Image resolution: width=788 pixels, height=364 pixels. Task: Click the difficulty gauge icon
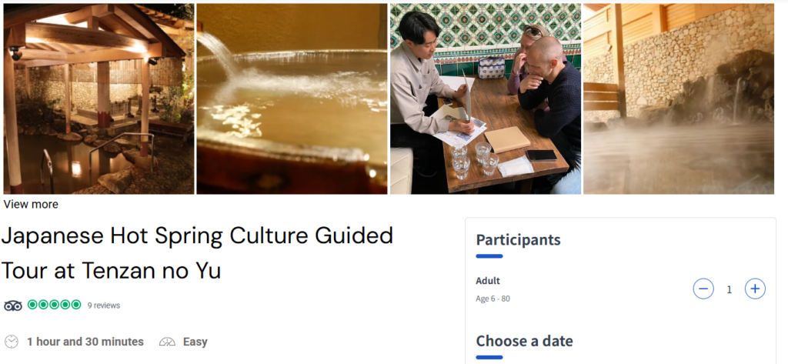pyautogui.click(x=167, y=342)
